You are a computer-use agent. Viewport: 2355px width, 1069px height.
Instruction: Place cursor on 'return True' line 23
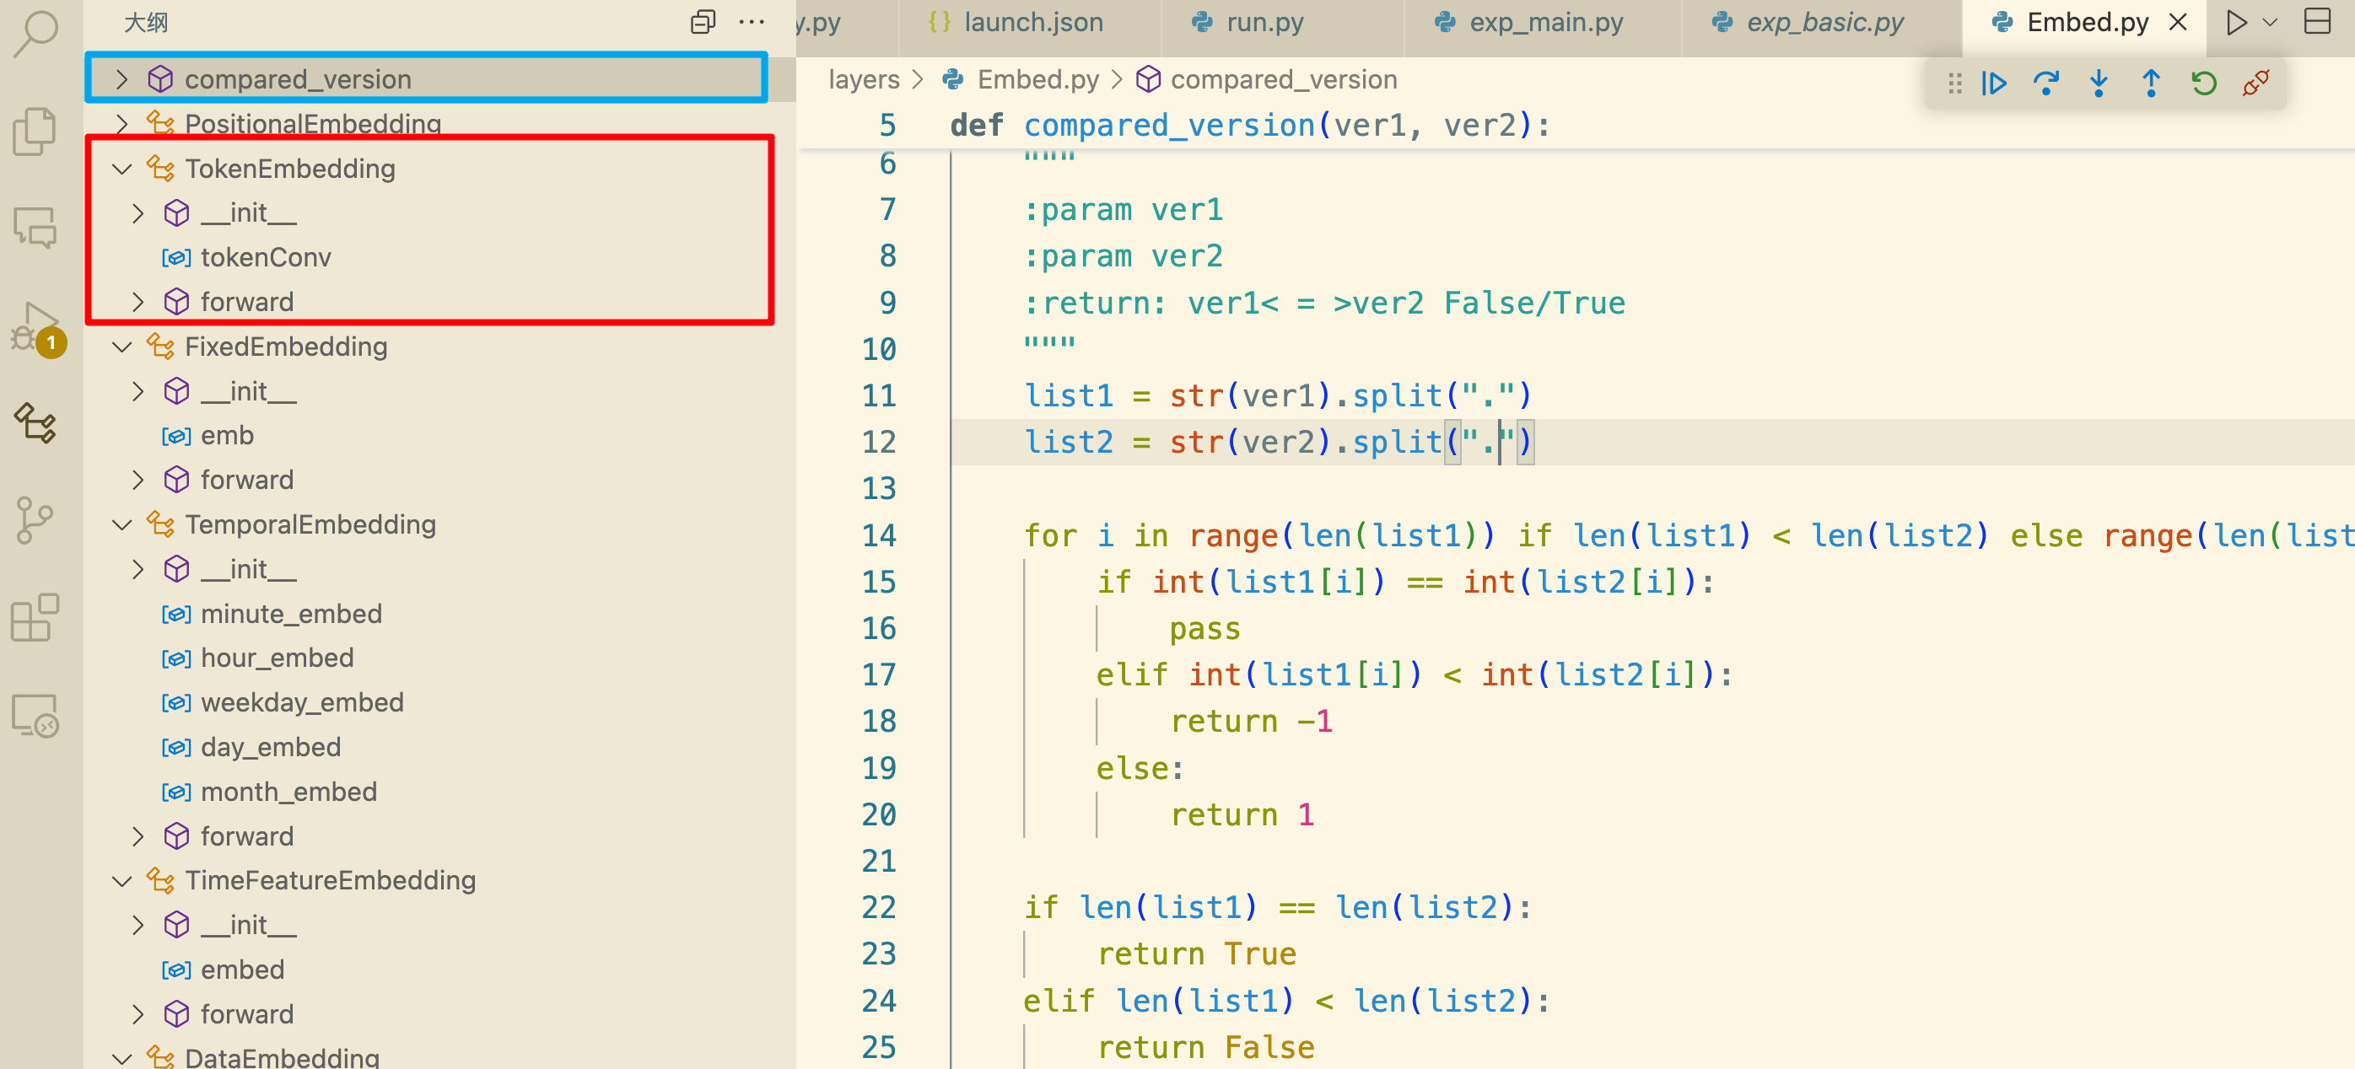[1196, 954]
